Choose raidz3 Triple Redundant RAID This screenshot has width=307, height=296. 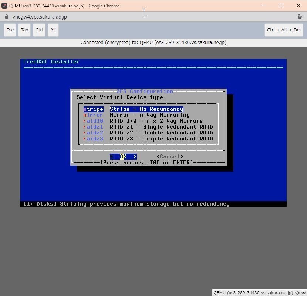148,139
